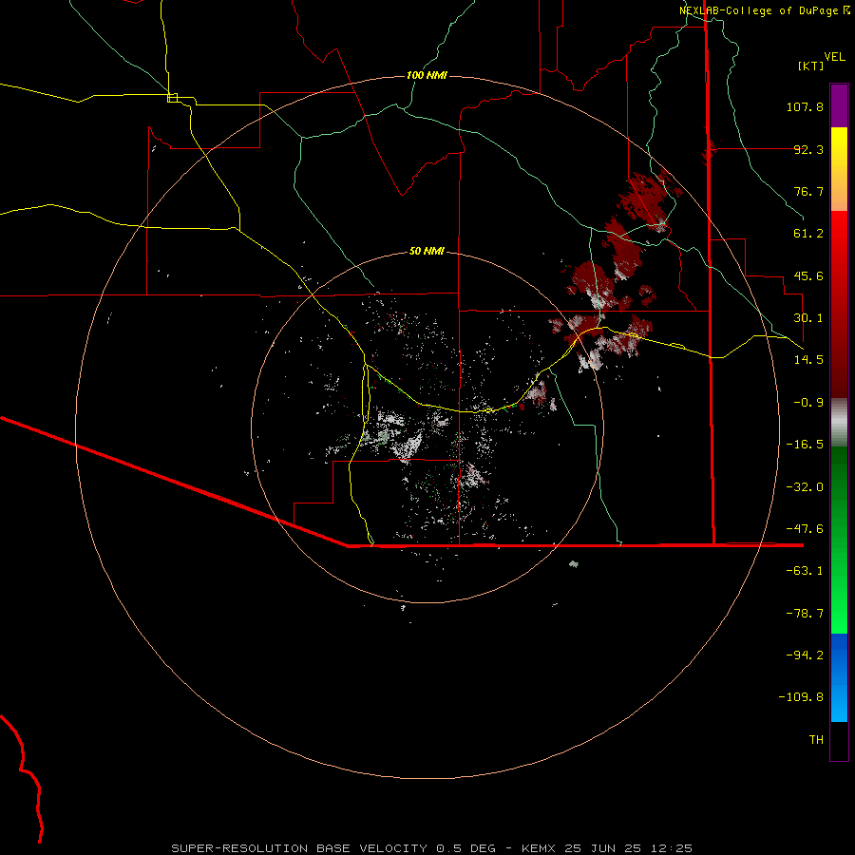The width and height of the screenshot is (855, 855).
Task: Click the -47.6 scale value
Action: [805, 529]
